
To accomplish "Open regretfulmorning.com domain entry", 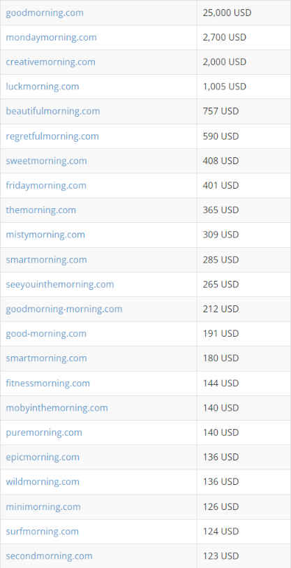I will 52,136.
